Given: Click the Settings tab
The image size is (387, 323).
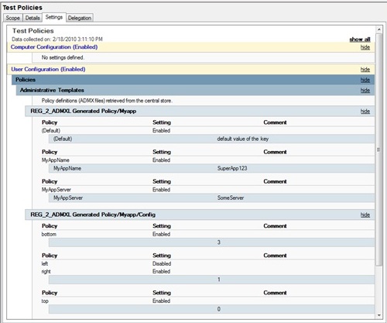Looking at the screenshot, I should (54, 17).
